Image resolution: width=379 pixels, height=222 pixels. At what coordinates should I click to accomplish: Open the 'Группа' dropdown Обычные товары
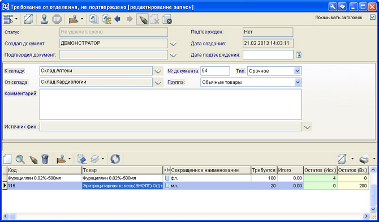298,82
